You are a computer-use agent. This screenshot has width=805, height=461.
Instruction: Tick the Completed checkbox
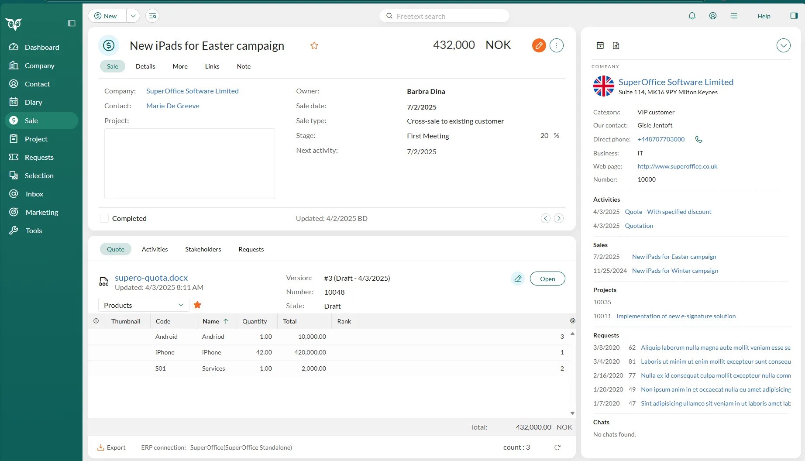[104, 218]
